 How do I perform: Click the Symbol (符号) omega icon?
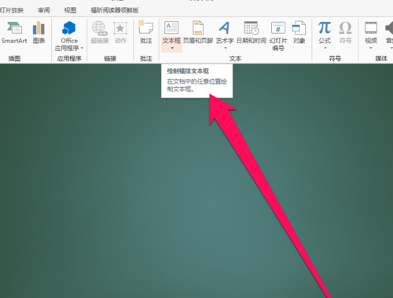345,27
